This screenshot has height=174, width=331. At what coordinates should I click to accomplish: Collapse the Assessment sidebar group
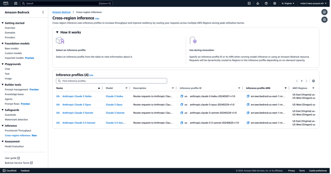pos(2,142)
